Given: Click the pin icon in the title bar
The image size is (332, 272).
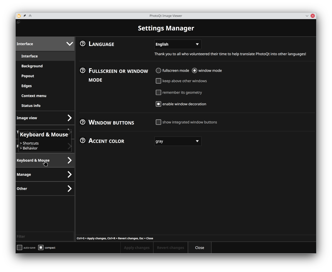Looking at the screenshot, I should pos(25,16).
